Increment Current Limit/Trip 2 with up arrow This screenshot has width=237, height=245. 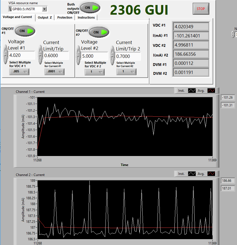pos(112,50)
